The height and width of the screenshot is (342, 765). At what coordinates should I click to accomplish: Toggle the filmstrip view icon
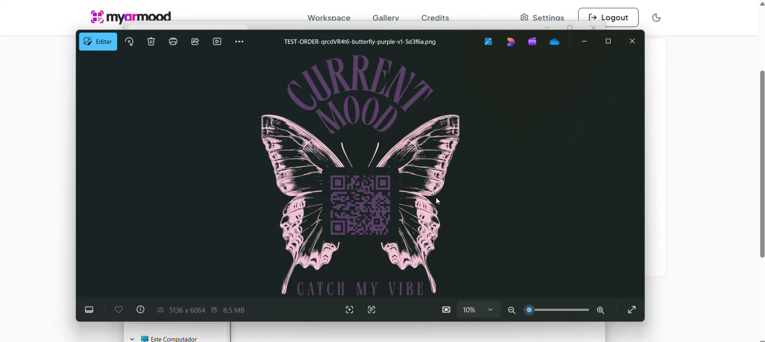[x=89, y=310]
